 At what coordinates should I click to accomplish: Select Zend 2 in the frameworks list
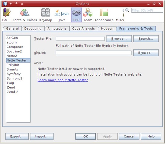[x=18, y=92]
